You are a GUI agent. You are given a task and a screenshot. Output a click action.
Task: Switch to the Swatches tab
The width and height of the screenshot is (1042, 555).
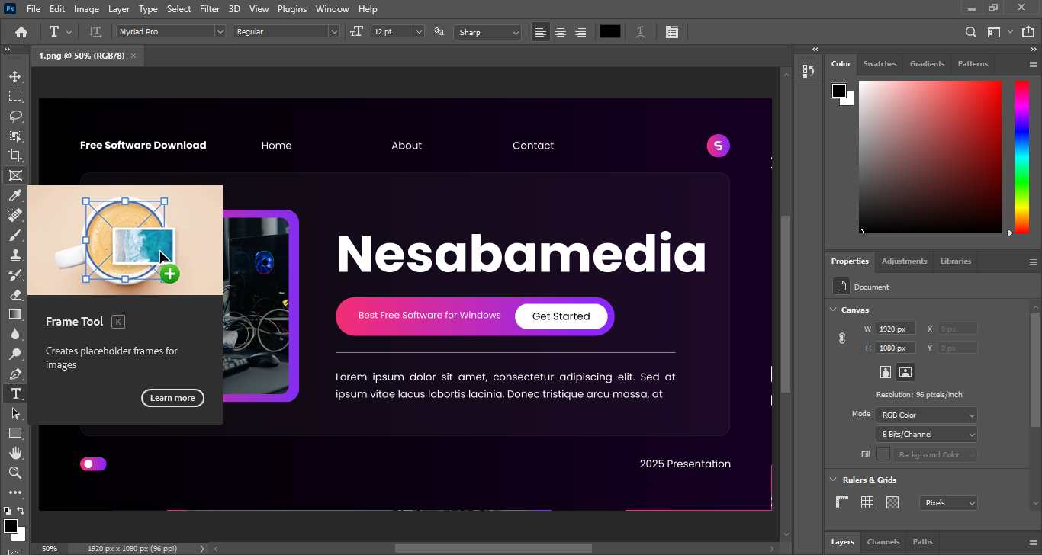pos(880,64)
